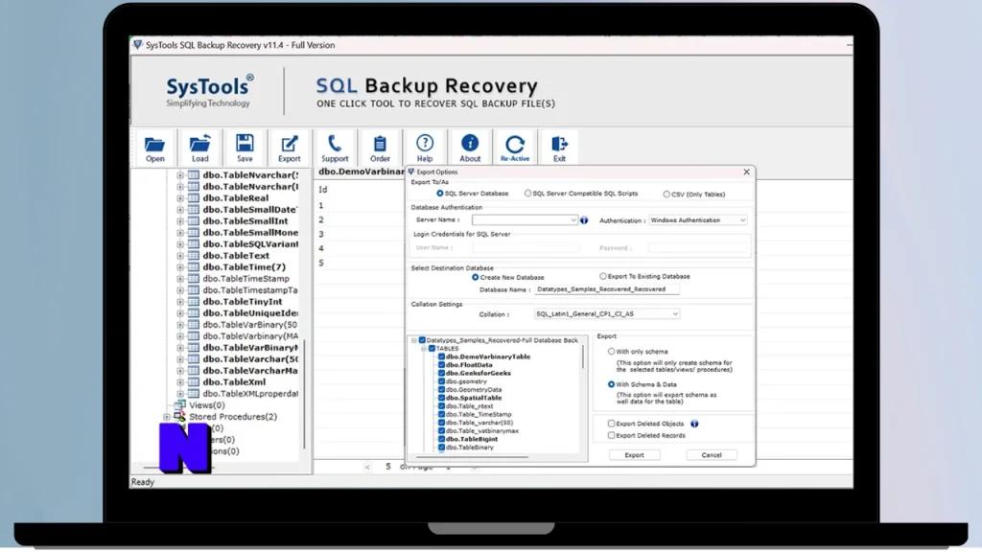Expand the dbo.TableXml tree node
Viewport: 982px width, 552px height.
pos(180,382)
